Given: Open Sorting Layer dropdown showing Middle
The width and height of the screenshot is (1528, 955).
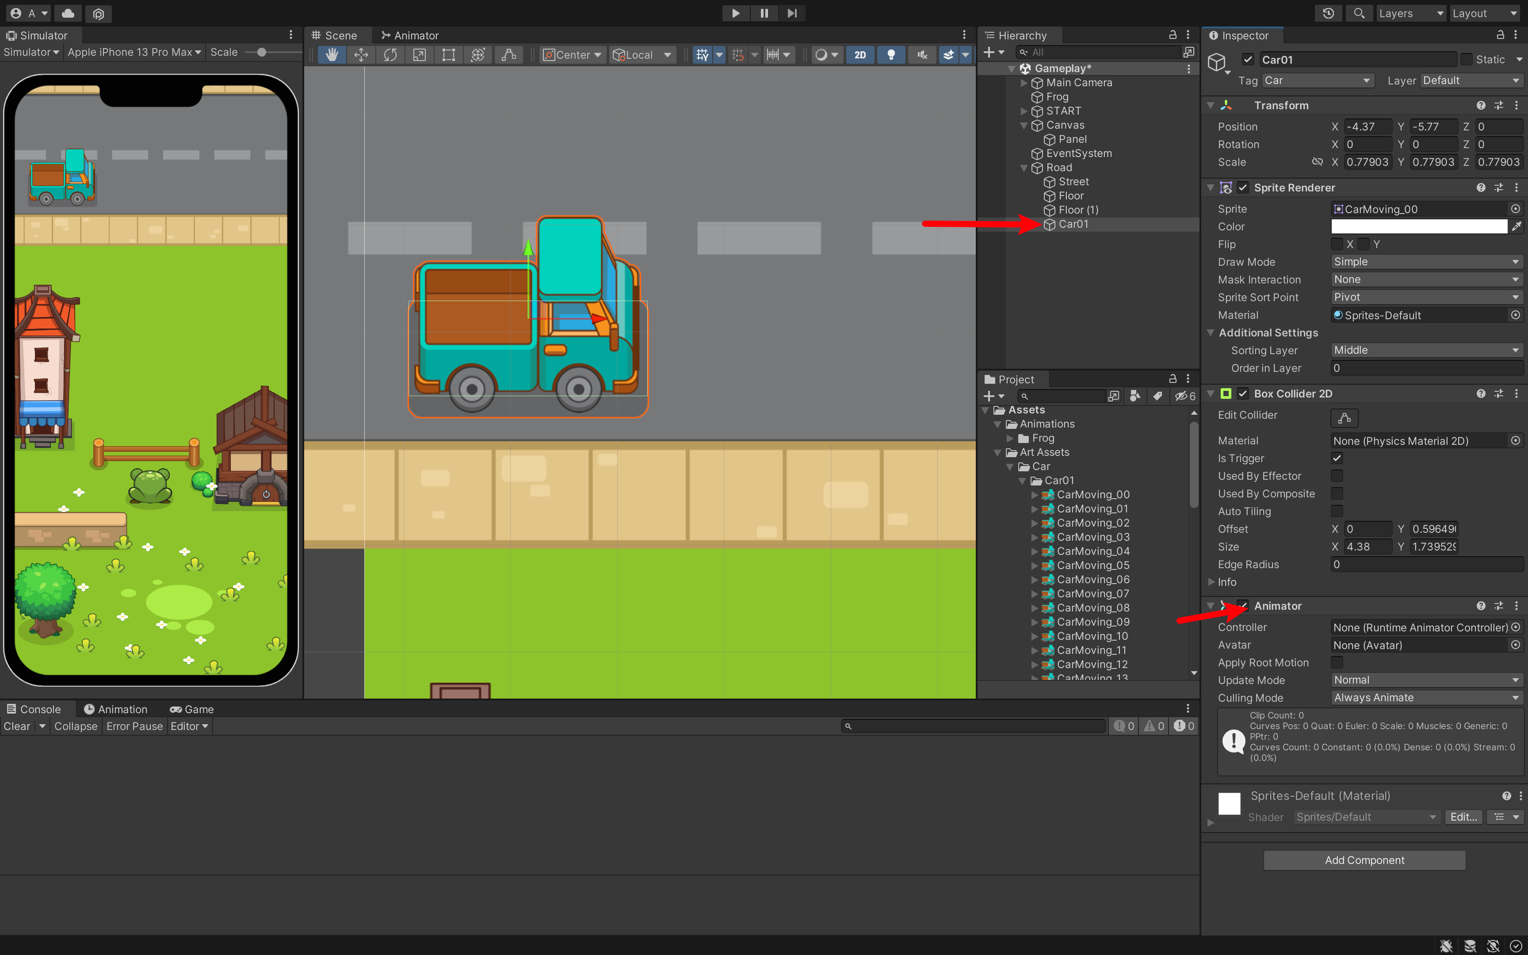Looking at the screenshot, I should (1426, 350).
